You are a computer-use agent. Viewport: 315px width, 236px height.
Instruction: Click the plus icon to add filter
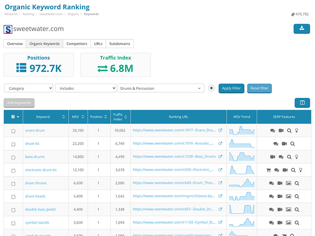[x=211, y=88]
